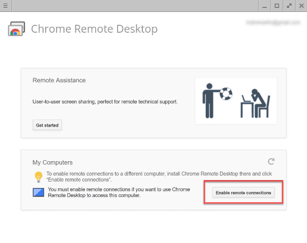The height and width of the screenshot is (243, 307).
Task: Refresh the My Computers list
Action: click(271, 161)
